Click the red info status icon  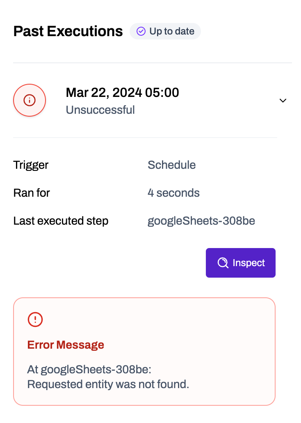click(30, 100)
